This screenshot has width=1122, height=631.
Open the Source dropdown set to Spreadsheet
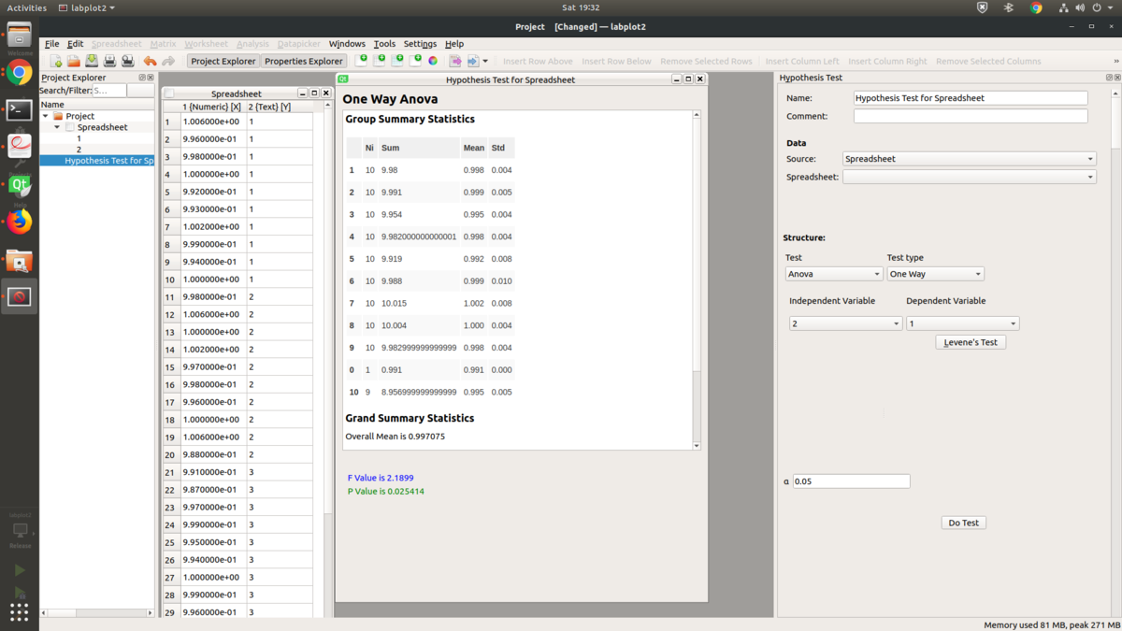[969, 159]
